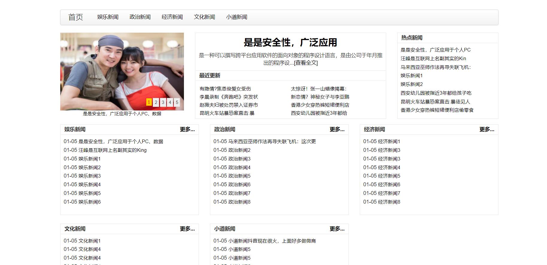The height and width of the screenshot is (265, 547).
Task: Select carousel slide number 1
Action: click(149, 102)
